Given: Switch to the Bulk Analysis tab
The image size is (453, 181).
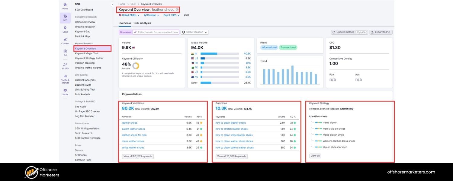Looking at the screenshot, I should pyautogui.click(x=142, y=23).
